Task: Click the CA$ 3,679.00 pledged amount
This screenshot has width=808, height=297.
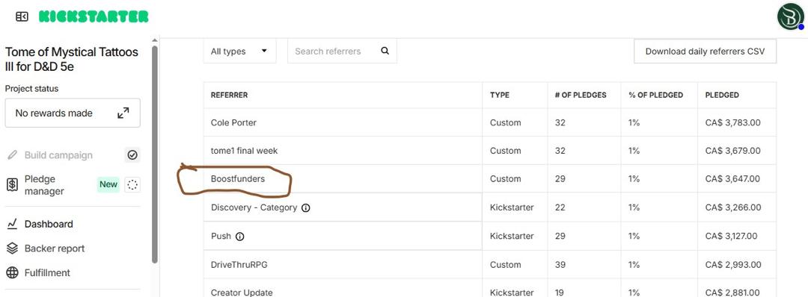Action: click(732, 151)
